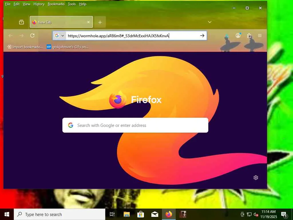Open the Google search engine dropdown
293x220 pixels.
[x=60, y=36]
